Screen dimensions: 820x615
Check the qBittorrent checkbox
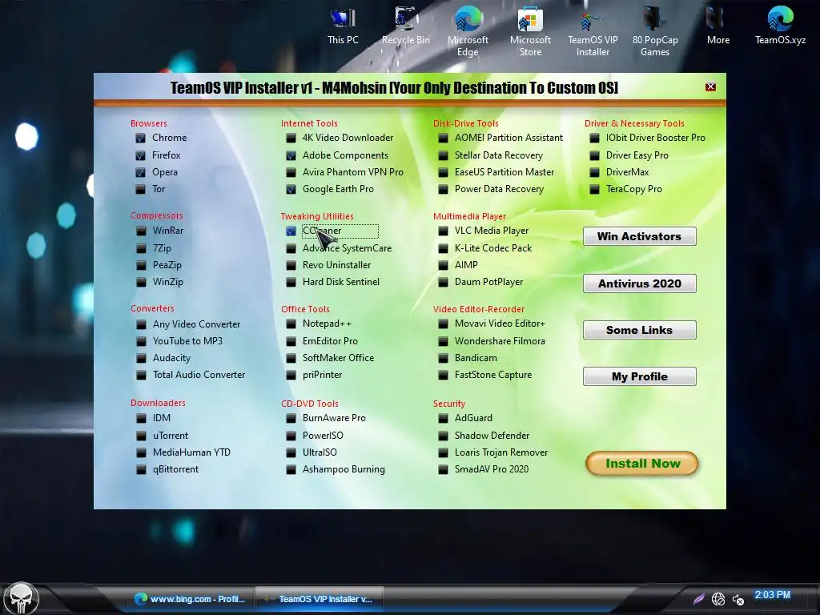tap(141, 469)
